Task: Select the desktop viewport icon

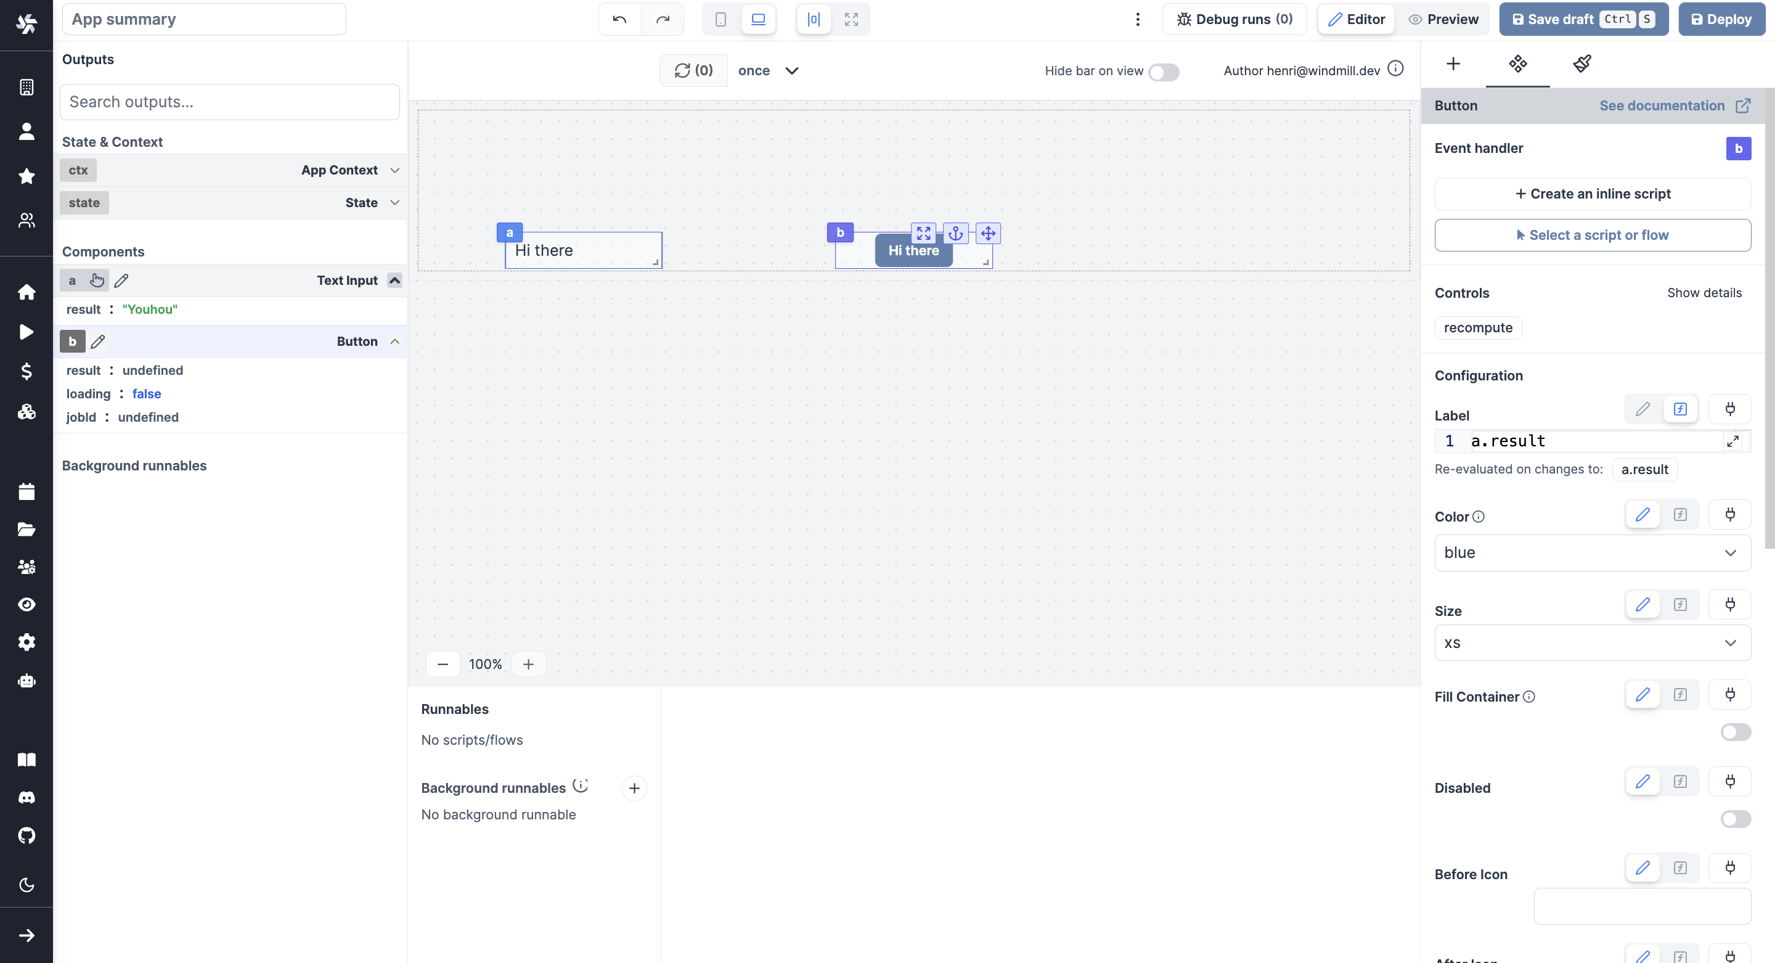Action: (x=758, y=19)
